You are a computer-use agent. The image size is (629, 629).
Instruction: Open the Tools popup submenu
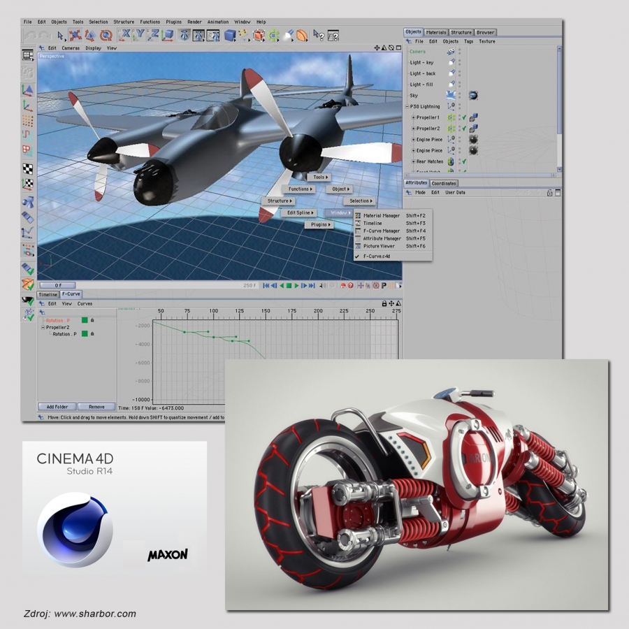[319, 177]
